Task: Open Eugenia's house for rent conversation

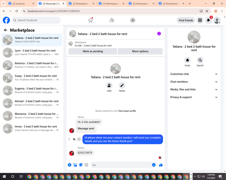Action: [x=32, y=90]
